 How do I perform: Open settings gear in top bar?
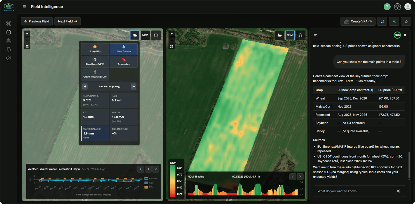tap(397, 7)
